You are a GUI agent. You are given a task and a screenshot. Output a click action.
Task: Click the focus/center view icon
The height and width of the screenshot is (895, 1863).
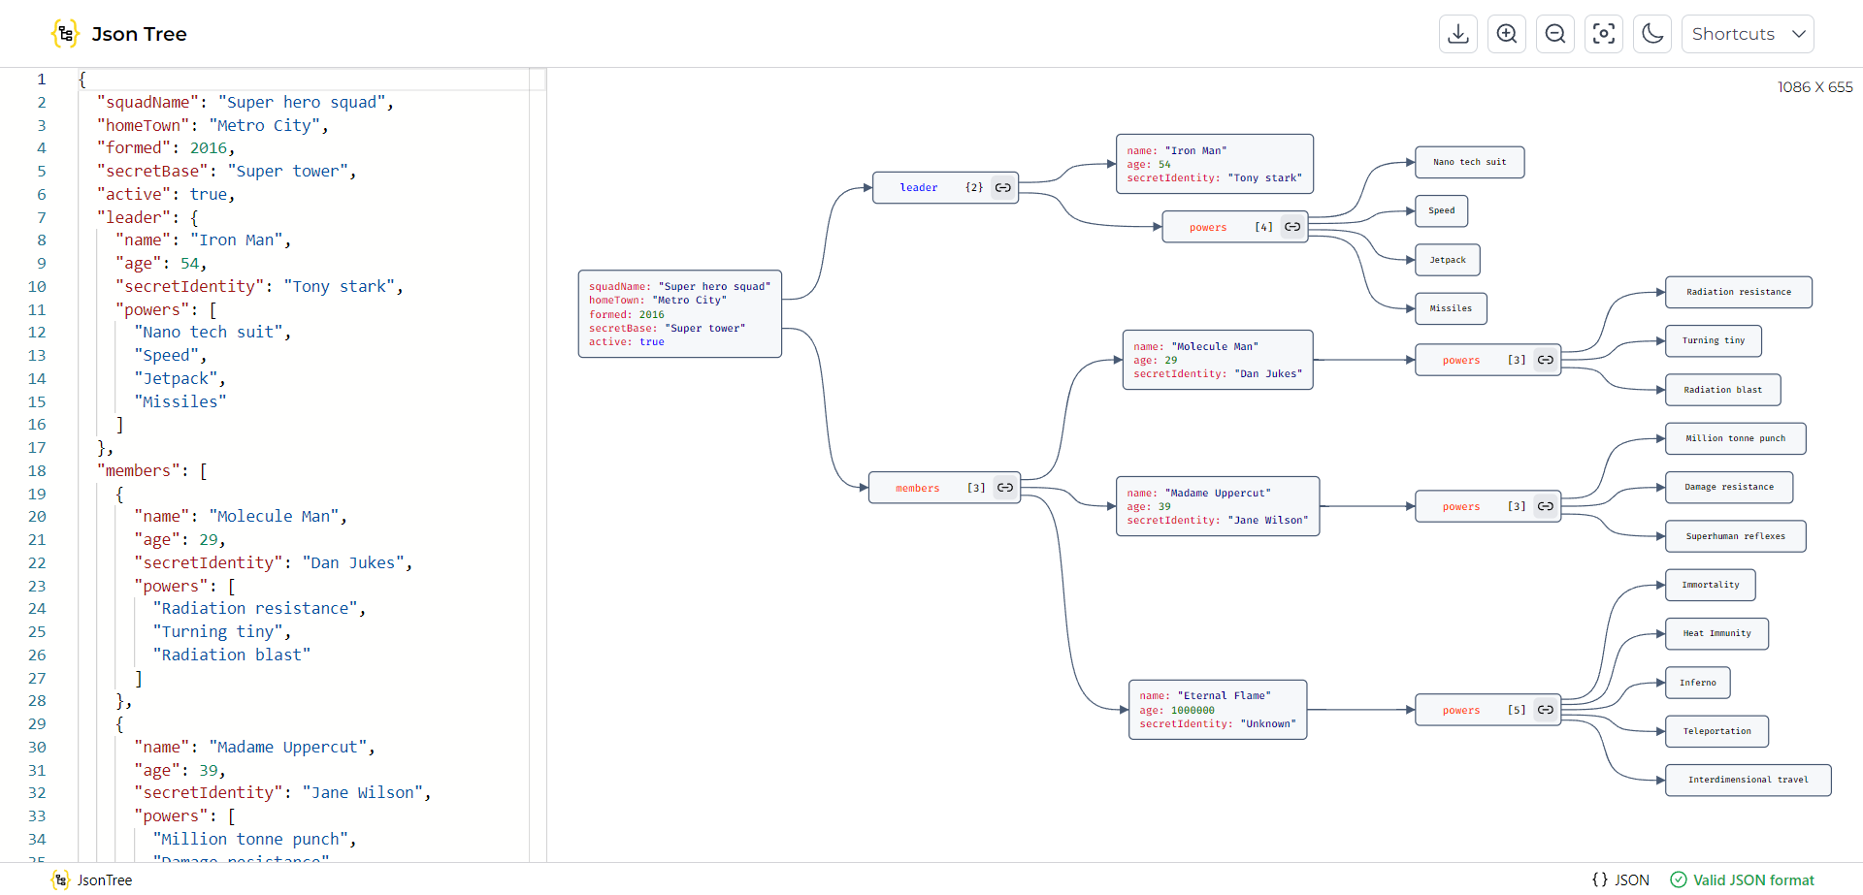1603,34
